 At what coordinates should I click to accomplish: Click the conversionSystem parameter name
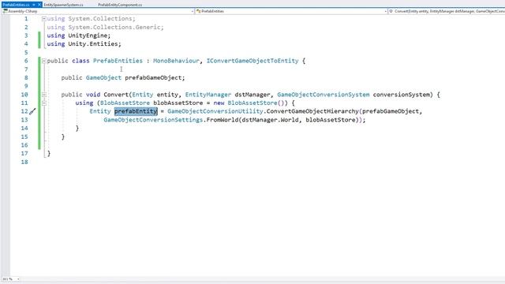click(x=402, y=95)
